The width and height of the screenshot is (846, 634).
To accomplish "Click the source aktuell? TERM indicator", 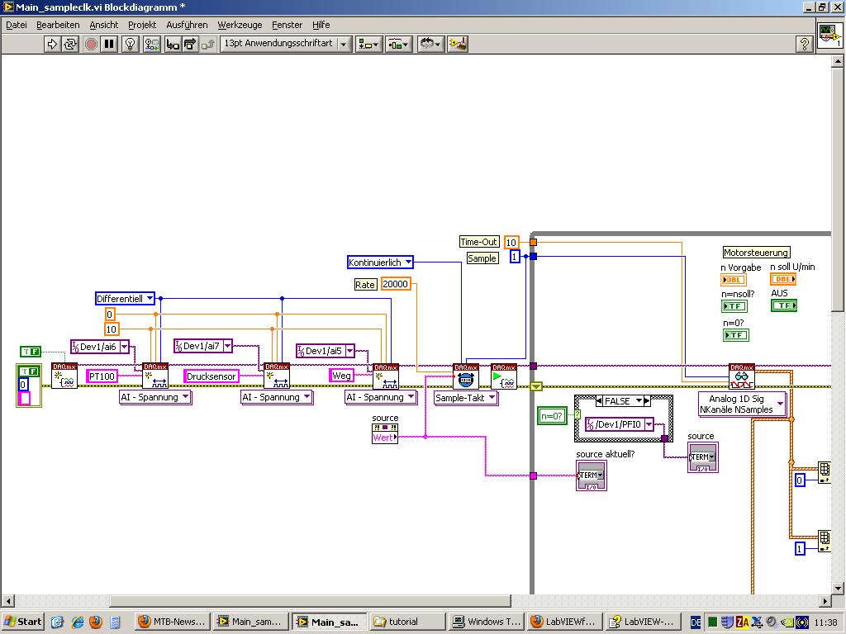I will 592,475.
